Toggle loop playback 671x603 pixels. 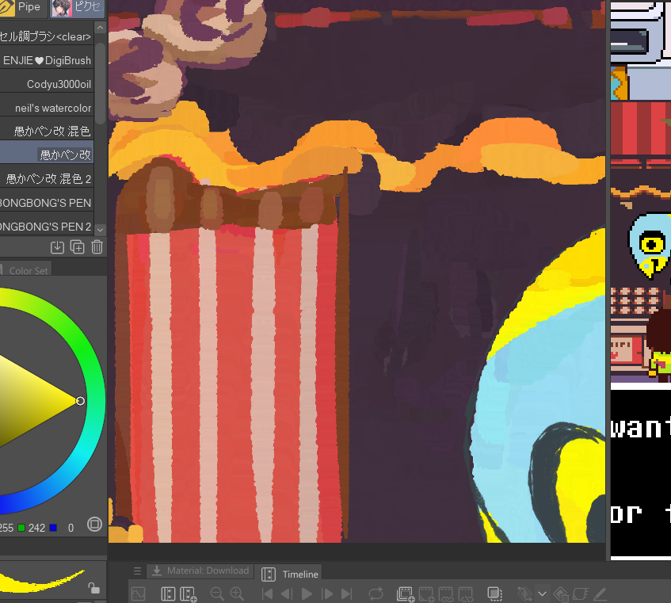click(376, 593)
